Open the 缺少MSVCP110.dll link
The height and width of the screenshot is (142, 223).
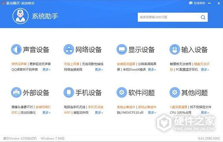pos(130,113)
